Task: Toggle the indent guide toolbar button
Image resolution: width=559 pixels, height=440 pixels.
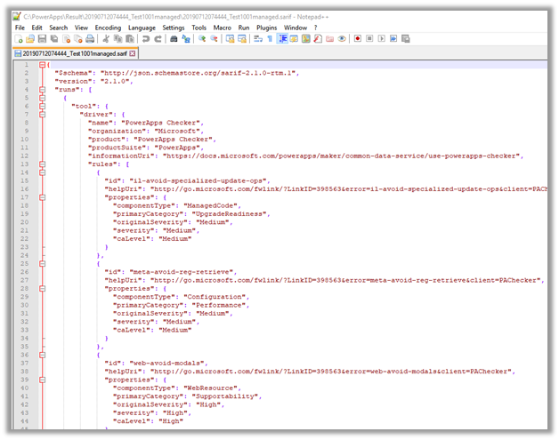Action: [281, 39]
